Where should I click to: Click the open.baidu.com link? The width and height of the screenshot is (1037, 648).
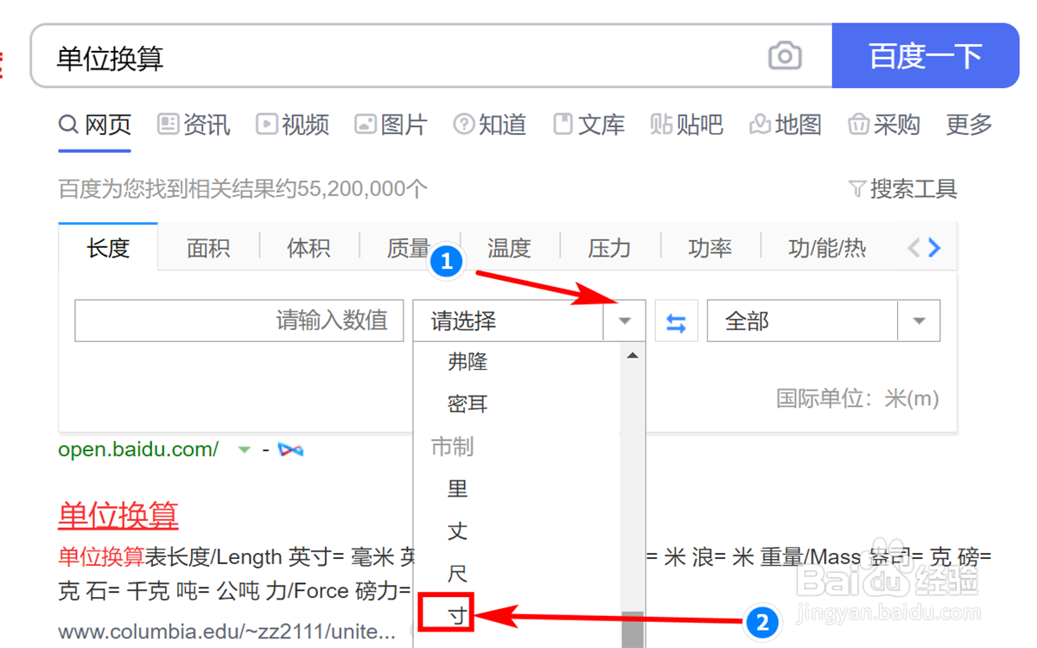pos(138,449)
